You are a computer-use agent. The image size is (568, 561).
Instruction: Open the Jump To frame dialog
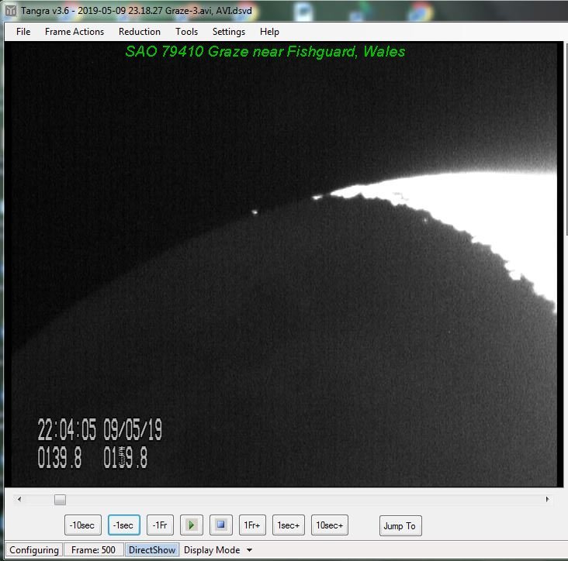pyautogui.click(x=400, y=526)
